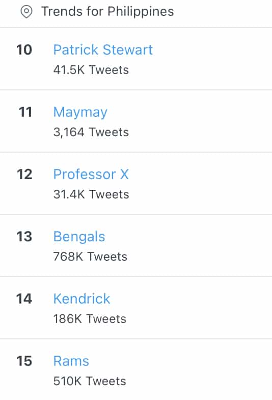The image size is (272, 400).
Task: View the Kendrick trend
Action: click(x=81, y=299)
